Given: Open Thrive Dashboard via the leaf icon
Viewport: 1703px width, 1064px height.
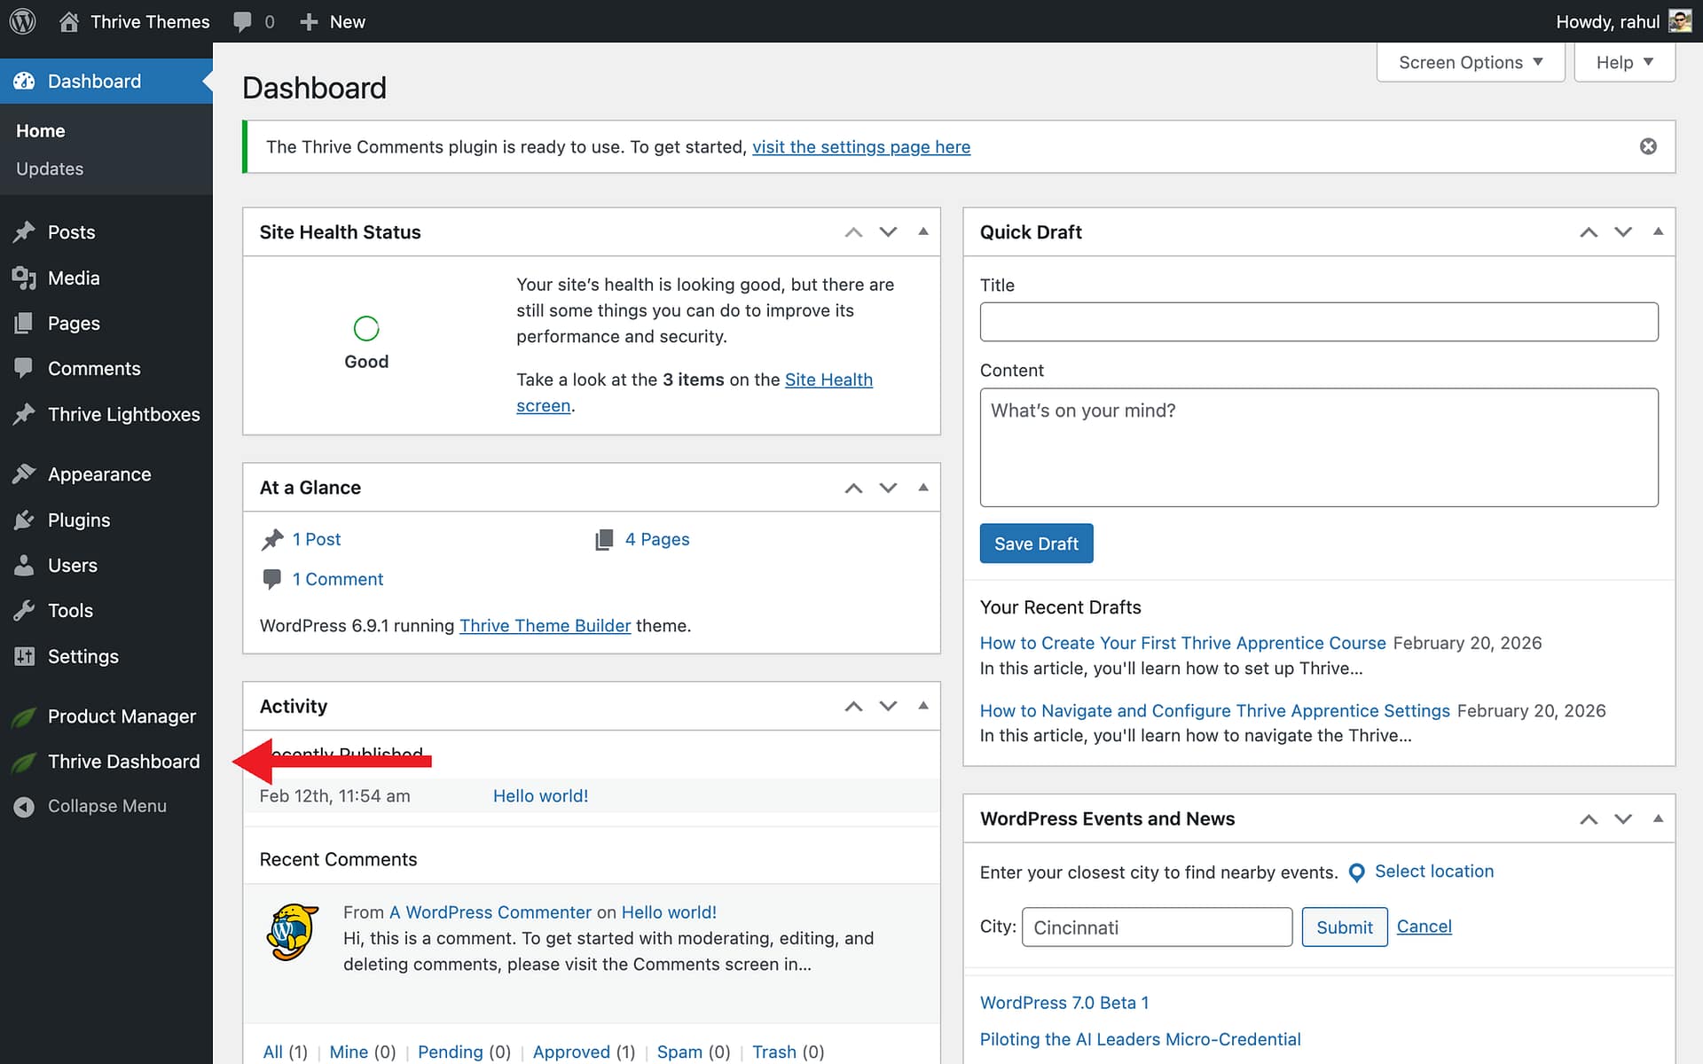Looking at the screenshot, I should click(x=25, y=762).
